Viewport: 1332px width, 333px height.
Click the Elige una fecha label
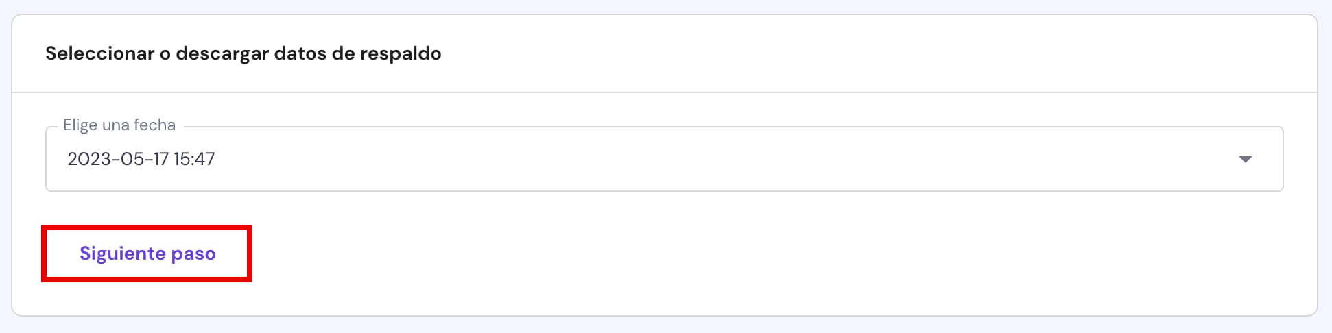coord(119,125)
